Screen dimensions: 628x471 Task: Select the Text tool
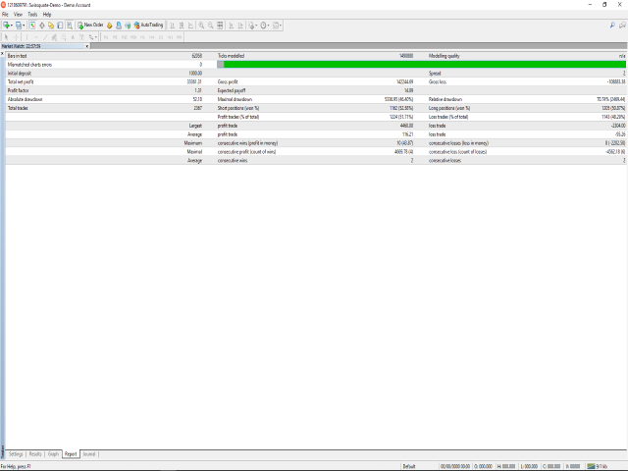[73, 37]
